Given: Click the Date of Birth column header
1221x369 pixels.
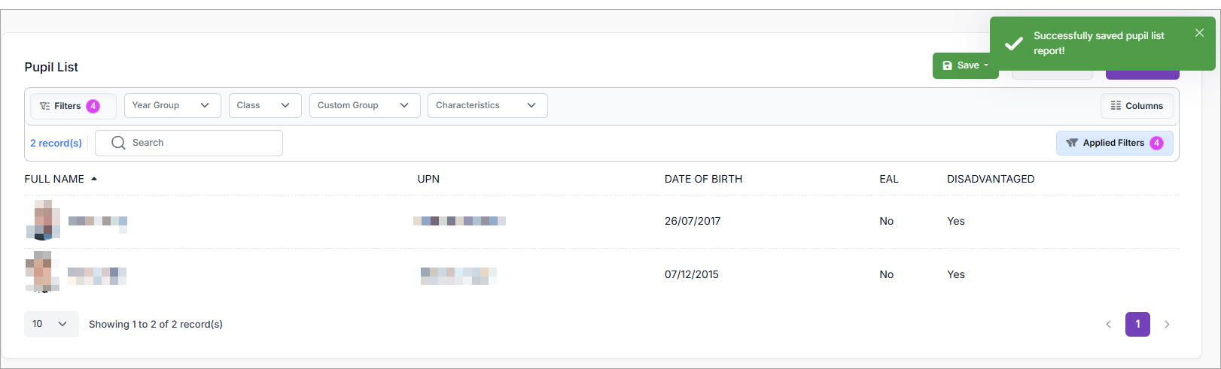Looking at the screenshot, I should coord(703,179).
